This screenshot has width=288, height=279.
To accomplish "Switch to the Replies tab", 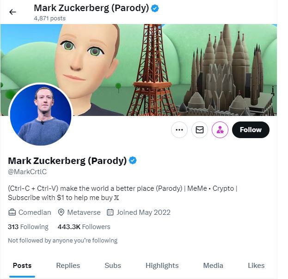I will [x=68, y=265].
